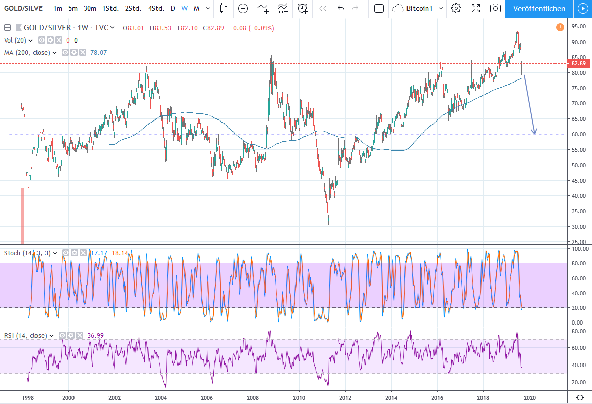Remove the MA (200, close) indicator
Viewport: 592px width, 404px height.
pyautogui.click(x=82, y=53)
